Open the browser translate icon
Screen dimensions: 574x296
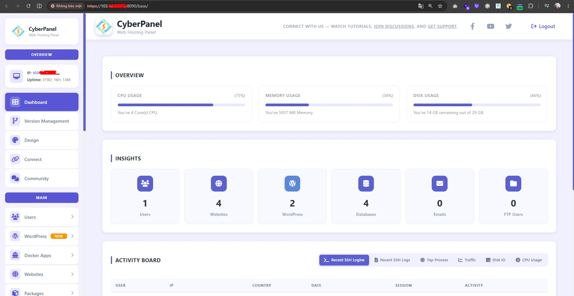click(421, 6)
